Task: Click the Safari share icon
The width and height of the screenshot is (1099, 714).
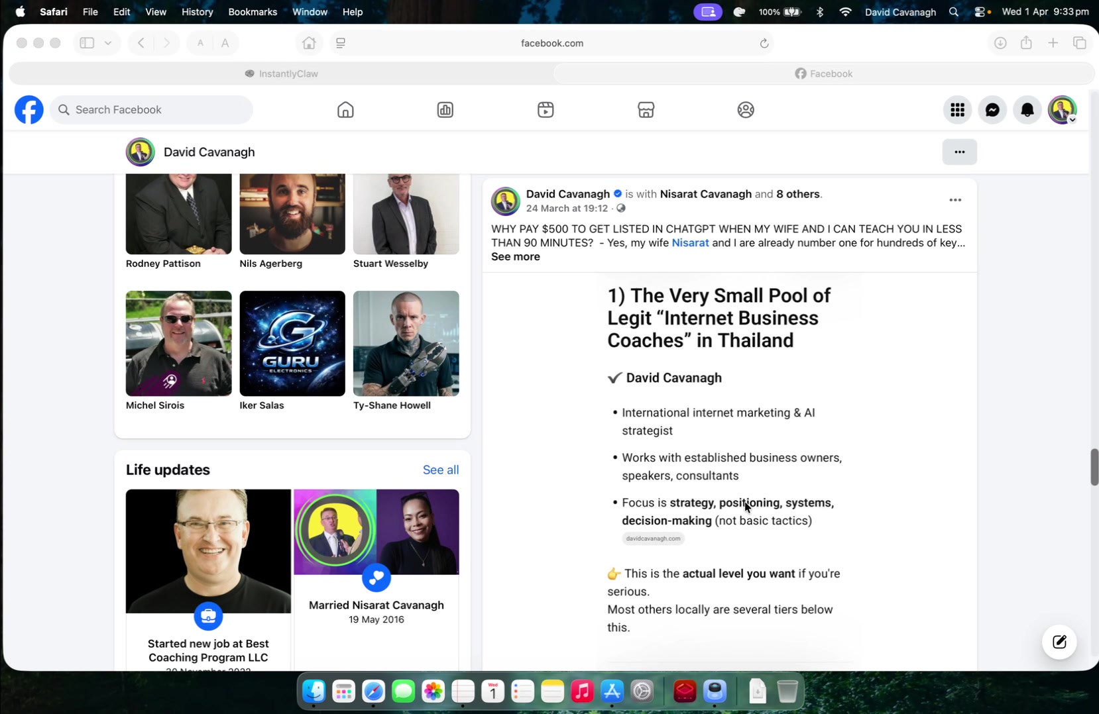Action: click(x=1026, y=43)
